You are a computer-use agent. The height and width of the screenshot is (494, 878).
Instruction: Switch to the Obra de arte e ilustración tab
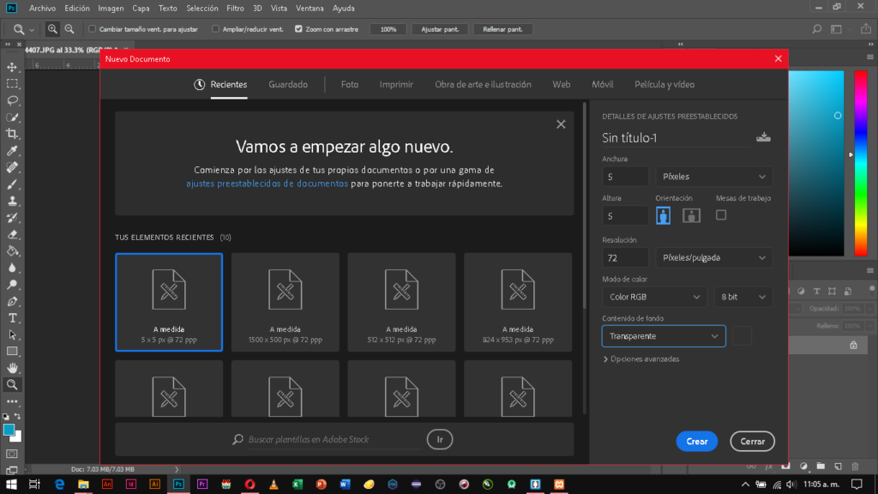(x=483, y=85)
